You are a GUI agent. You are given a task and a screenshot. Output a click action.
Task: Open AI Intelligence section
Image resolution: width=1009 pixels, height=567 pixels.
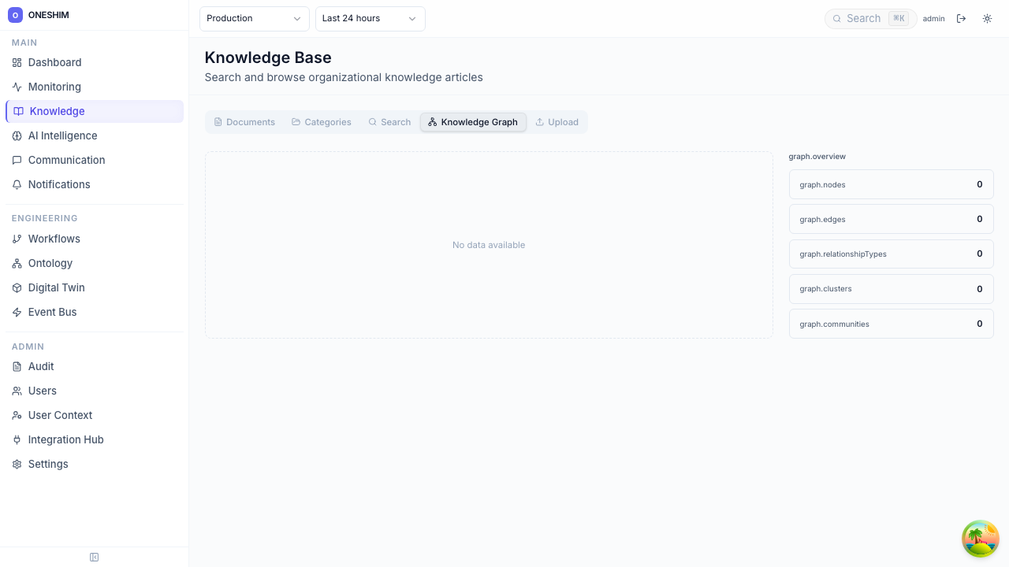coord(62,135)
